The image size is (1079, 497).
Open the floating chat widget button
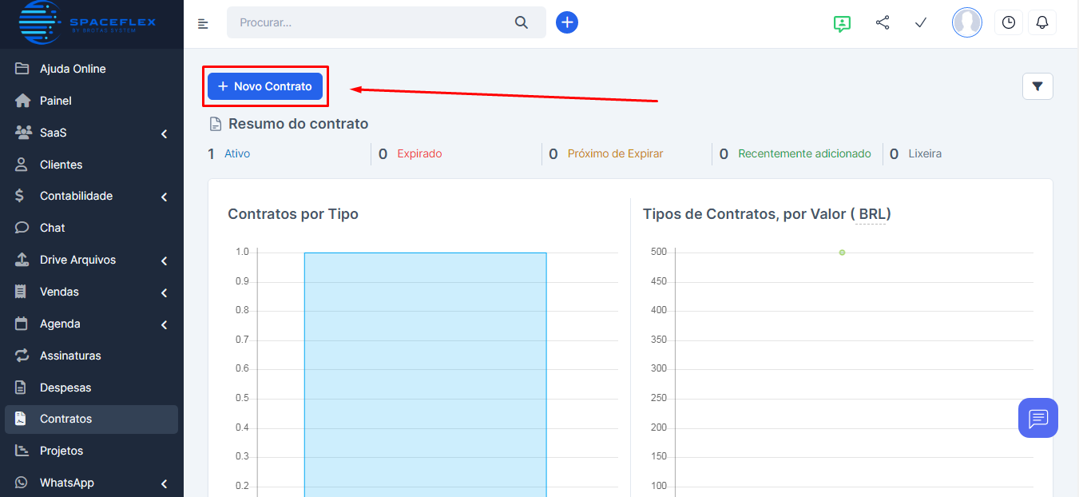[x=1037, y=418]
